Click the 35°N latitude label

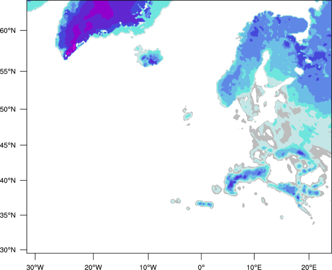click(8, 215)
